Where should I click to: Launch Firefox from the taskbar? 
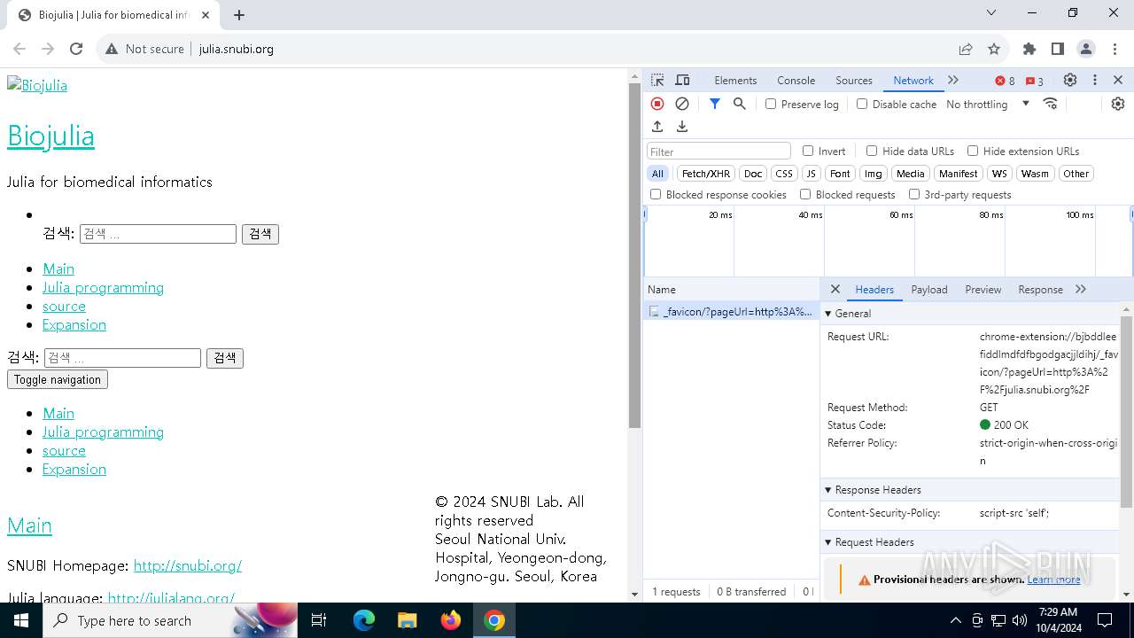[x=451, y=620]
